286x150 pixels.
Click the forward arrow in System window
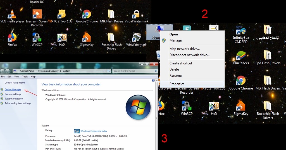tap(7, 71)
